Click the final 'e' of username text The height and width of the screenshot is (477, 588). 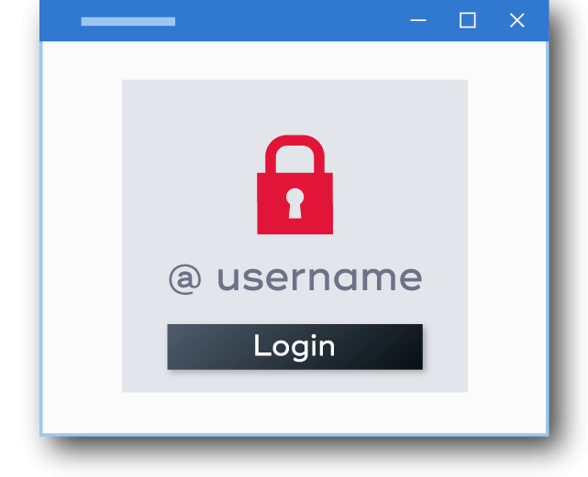pyautogui.click(x=411, y=279)
